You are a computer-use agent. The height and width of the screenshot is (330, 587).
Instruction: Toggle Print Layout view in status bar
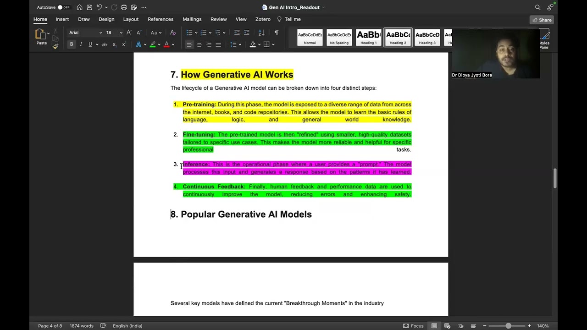point(434,326)
